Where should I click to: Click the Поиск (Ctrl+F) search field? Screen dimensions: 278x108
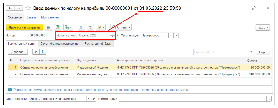221,52
